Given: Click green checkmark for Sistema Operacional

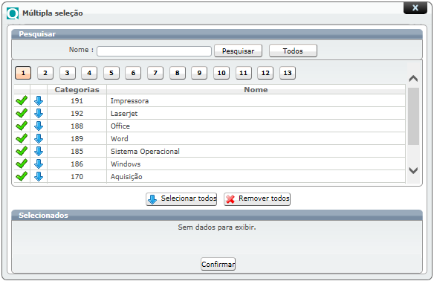Looking at the screenshot, I should tap(22, 152).
